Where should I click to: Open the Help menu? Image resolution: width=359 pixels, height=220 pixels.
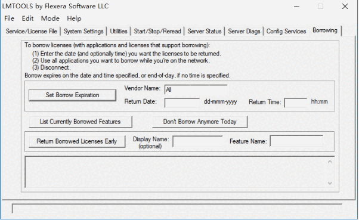coord(74,18)
